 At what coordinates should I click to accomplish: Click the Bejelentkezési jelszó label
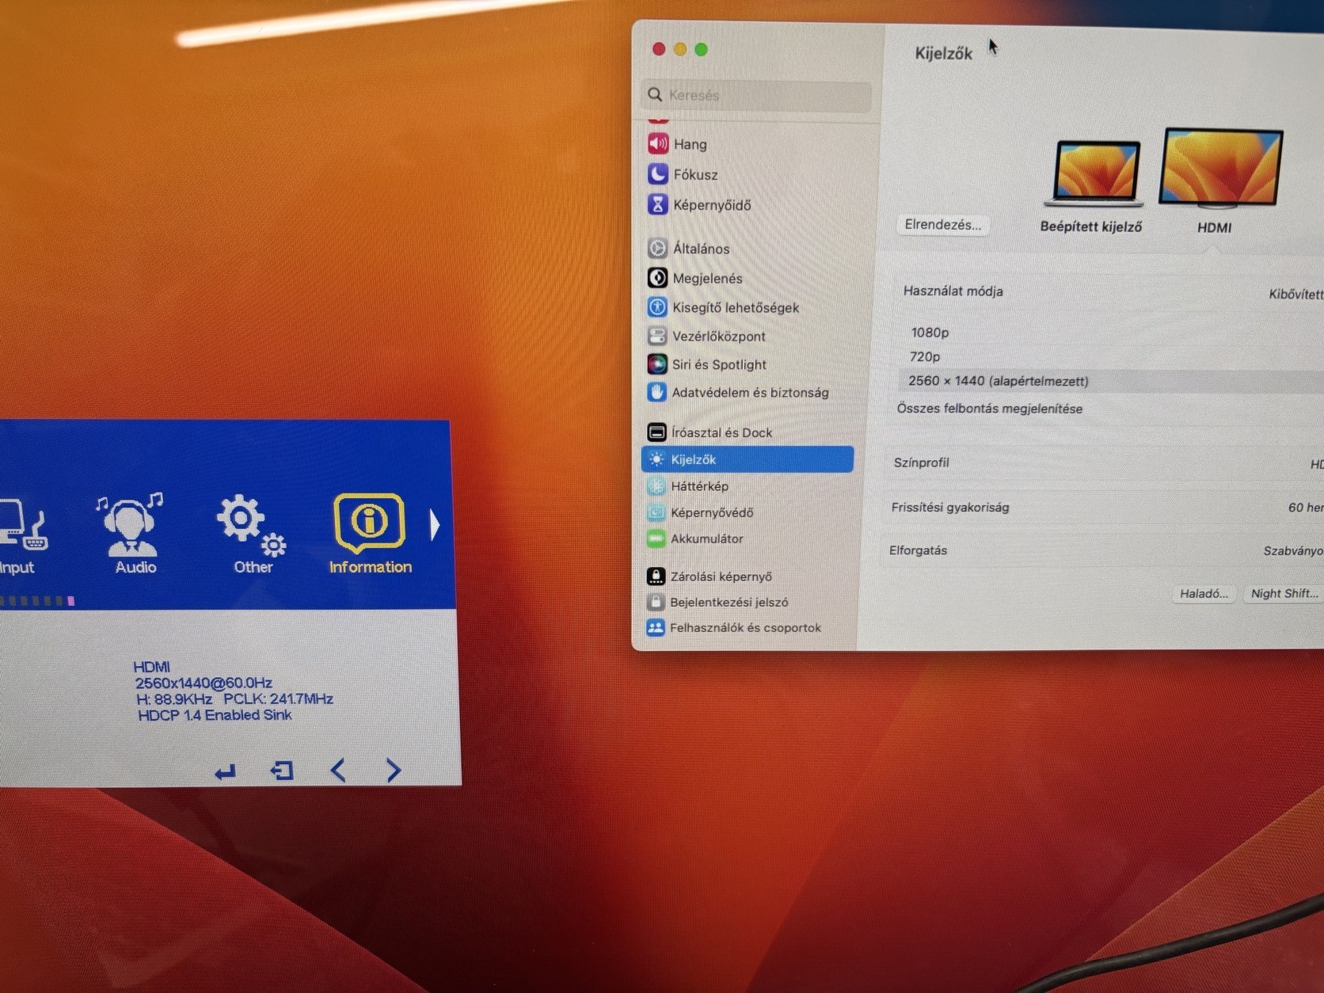click(x=729, y=603)
